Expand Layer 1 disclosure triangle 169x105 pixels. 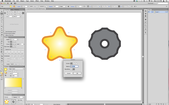[x=153, y=12]
